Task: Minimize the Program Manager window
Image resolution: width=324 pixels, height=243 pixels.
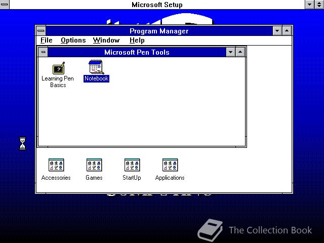Action: coord(277,31)
